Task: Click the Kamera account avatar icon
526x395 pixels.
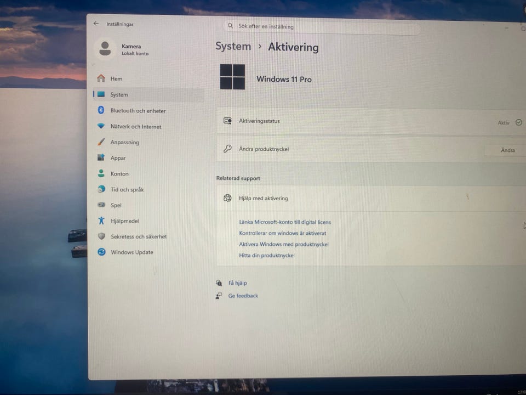Action: [x=105, y=49]
